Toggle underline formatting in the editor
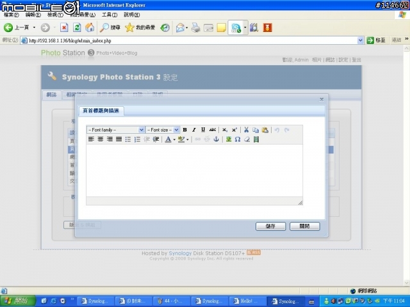The width and height of the screenshot is (410, 307). pyautogui.click(x=203, y=130)
